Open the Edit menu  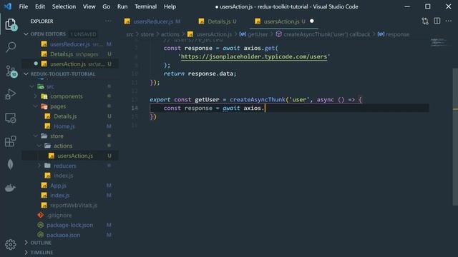coord(40,6)
